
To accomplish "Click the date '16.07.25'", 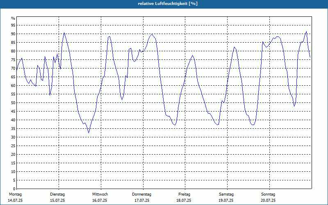I will tap(100, 200).
